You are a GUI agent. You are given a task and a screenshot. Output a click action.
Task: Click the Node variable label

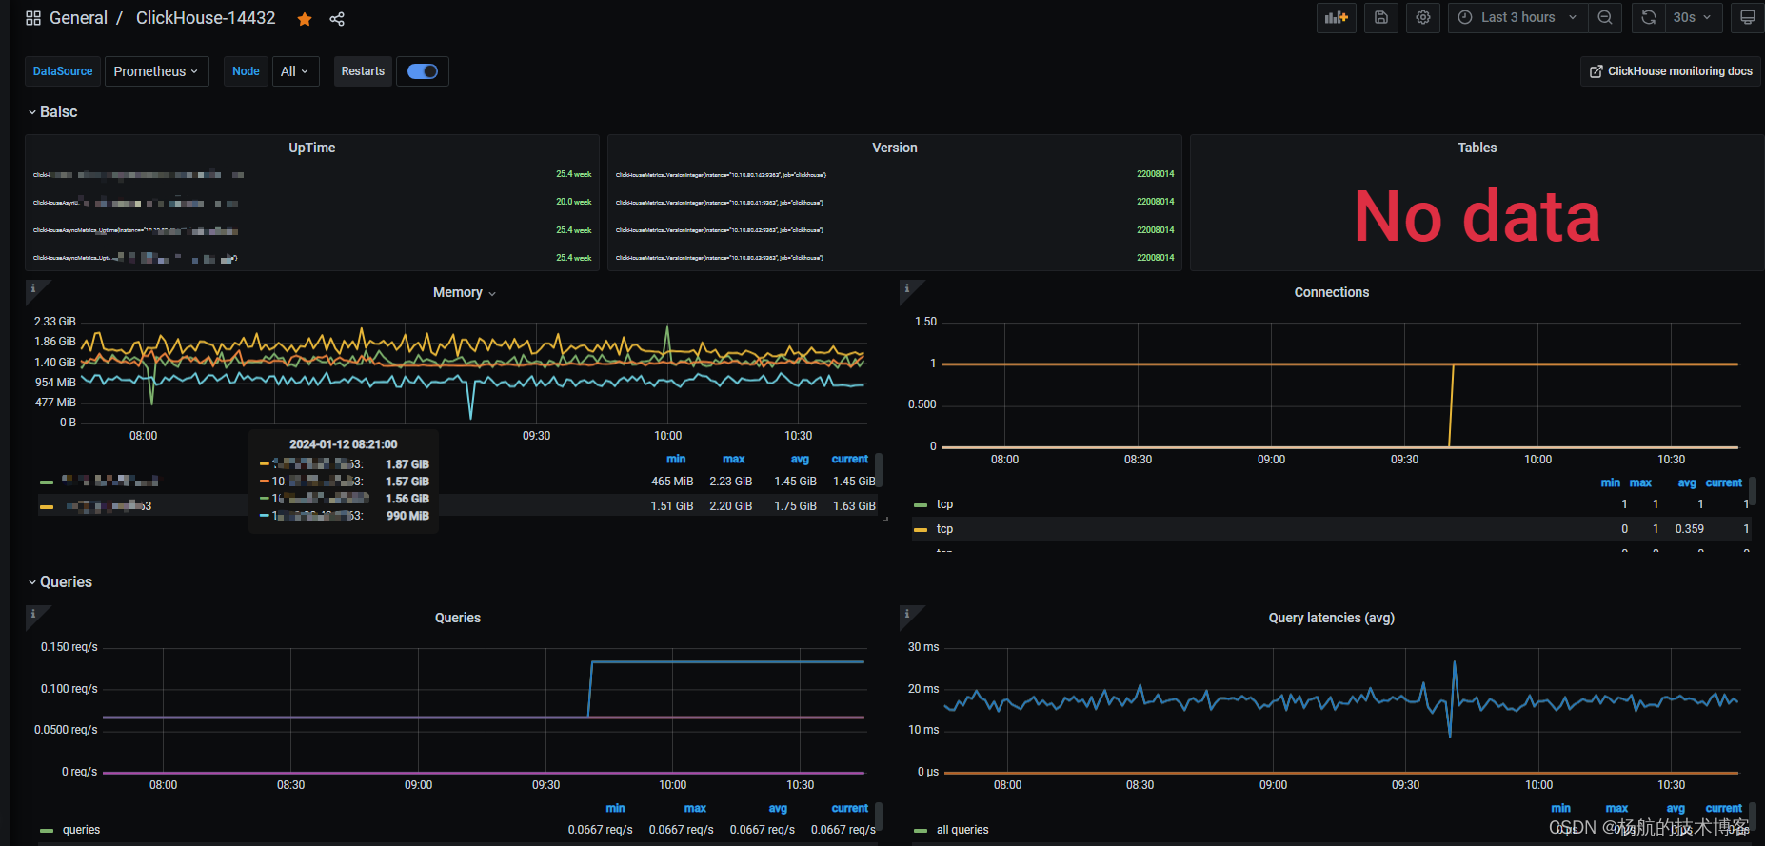coord(246,71)
